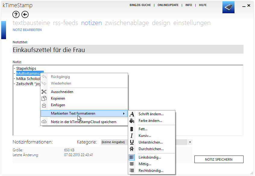255x176 pixels.
Task: Click the greyed redo arrow icon
Action: point(44,83)
